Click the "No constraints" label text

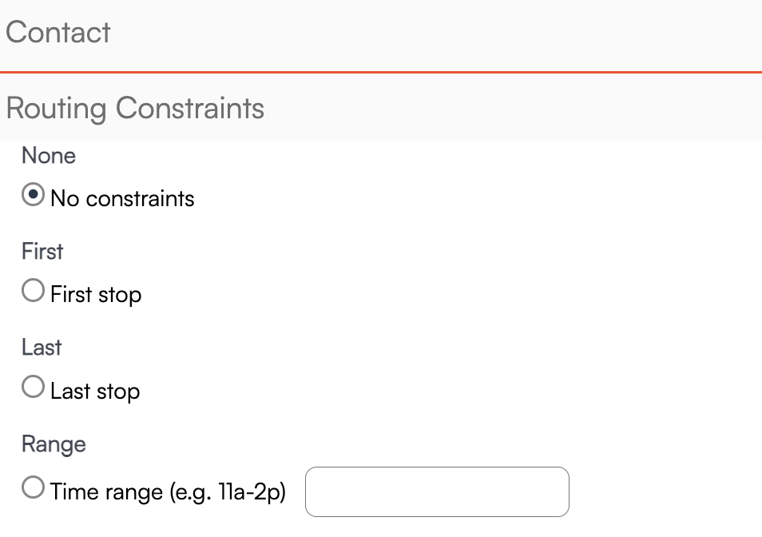(x=122, y=198)
